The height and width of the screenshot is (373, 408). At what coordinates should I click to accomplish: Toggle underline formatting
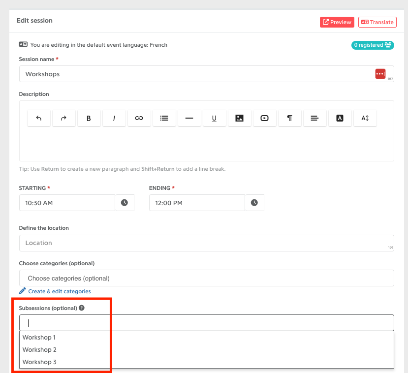point(215,118)
